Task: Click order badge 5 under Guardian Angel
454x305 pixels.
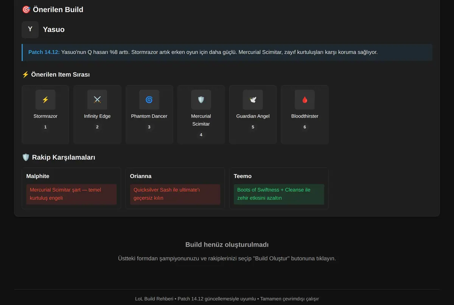Action: pos(253,127)
